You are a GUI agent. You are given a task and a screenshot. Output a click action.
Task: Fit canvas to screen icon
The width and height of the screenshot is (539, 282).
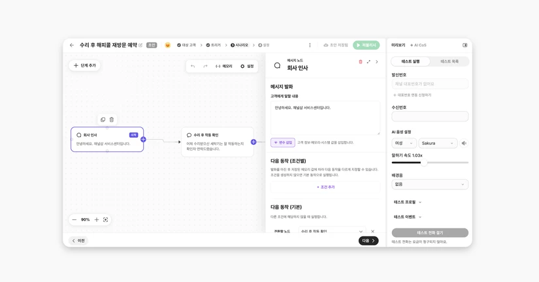click(106, 219)
